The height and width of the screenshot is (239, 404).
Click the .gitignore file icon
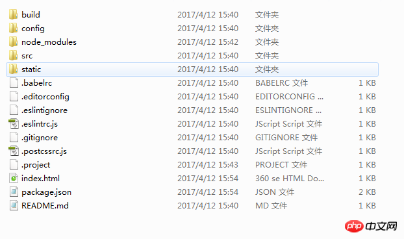pos(14,137)
